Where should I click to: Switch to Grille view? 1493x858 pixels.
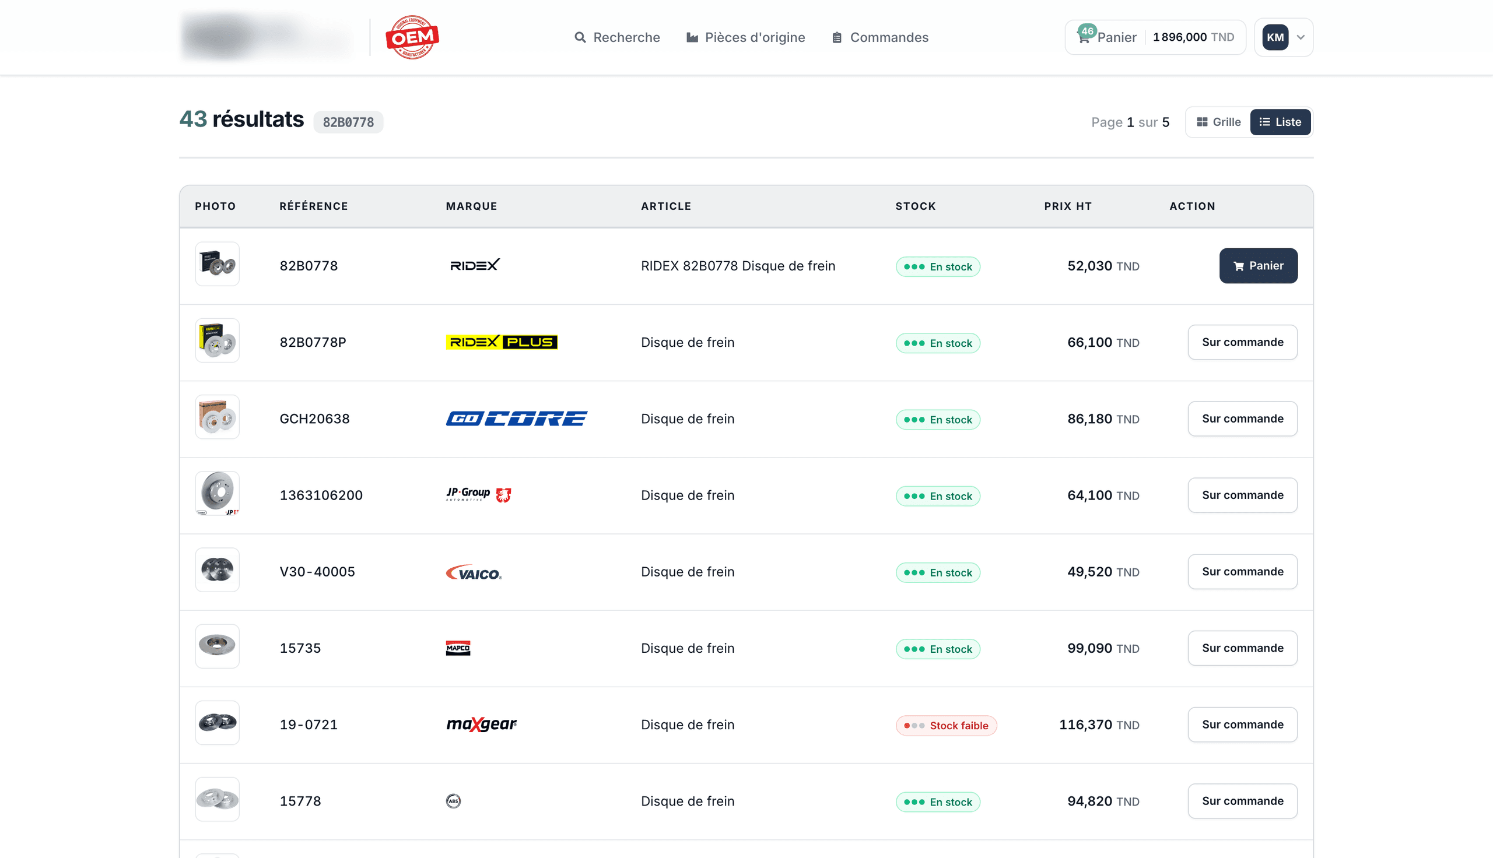pos(1218,122)
